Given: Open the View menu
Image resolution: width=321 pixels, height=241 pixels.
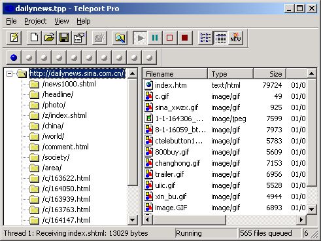Looking at the screenshot, I should pyautogui.click(x=61, y=21).
